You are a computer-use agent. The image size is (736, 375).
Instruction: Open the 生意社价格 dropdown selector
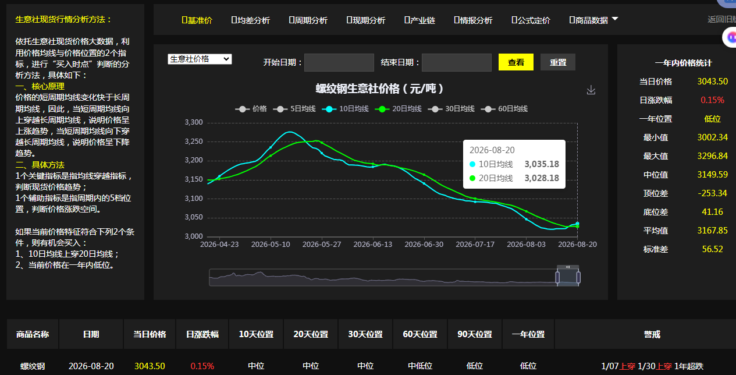[x=200, y=59]
